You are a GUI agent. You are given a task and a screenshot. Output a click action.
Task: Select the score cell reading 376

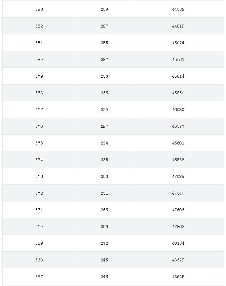[x=39, y=126]
